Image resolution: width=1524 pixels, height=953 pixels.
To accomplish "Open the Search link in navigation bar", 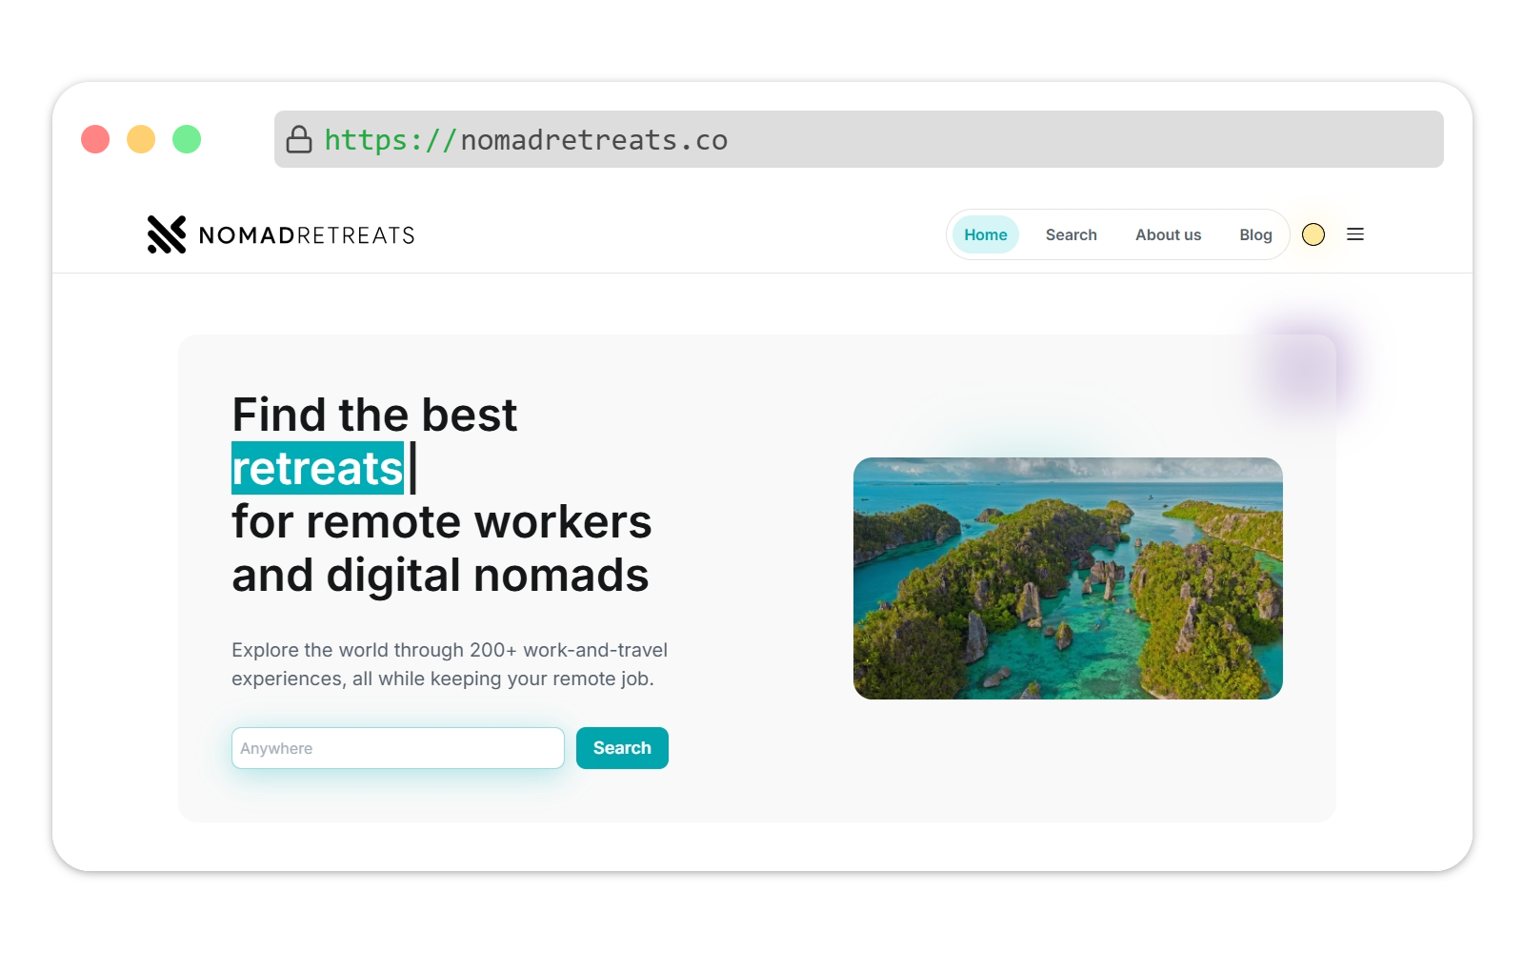I will (1071, 234).
